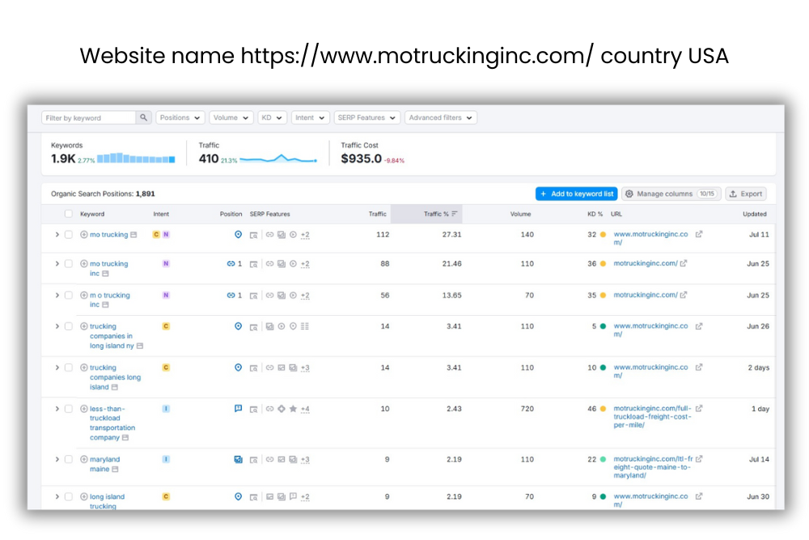Click plus icon next to 'mo trucking' keyword
The image size is (809, 540).
coord(84,235)
